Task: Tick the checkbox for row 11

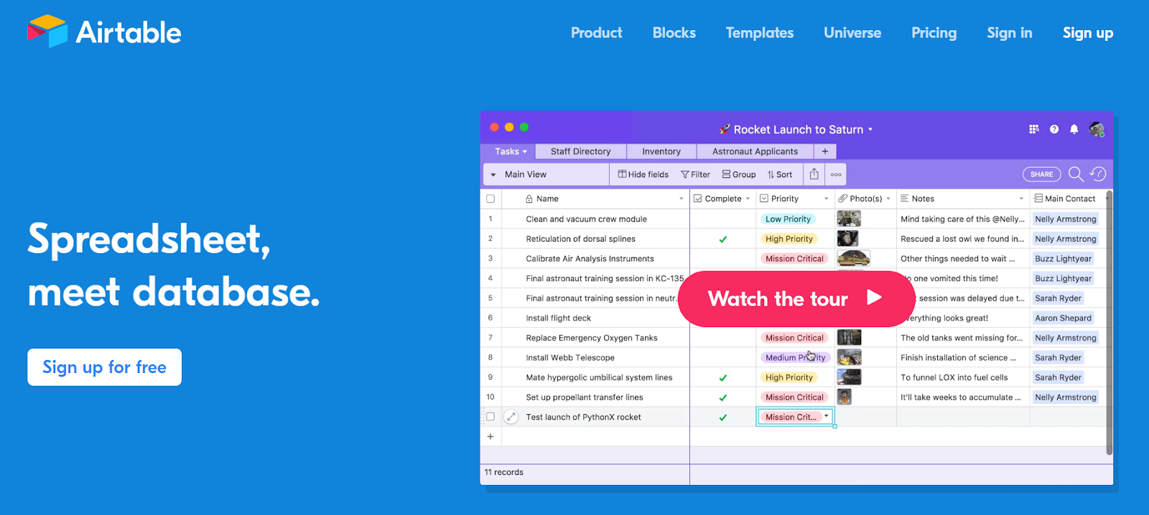Action: [x=490, y=417]
